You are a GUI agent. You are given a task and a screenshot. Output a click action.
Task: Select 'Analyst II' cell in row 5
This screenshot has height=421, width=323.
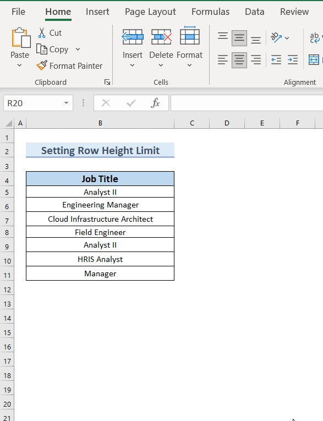[100, 192]
